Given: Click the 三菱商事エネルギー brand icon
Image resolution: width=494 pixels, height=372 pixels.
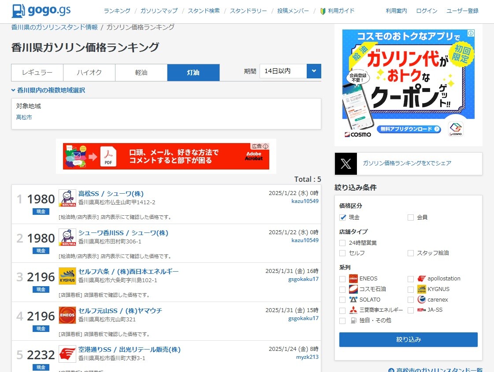Looking at the screenshot, I should tap(353, 310).
